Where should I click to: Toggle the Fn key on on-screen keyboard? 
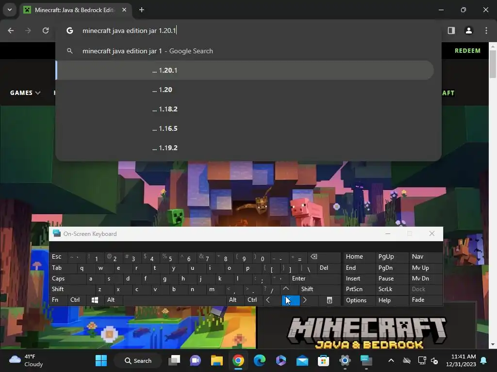tap(58, 300)
